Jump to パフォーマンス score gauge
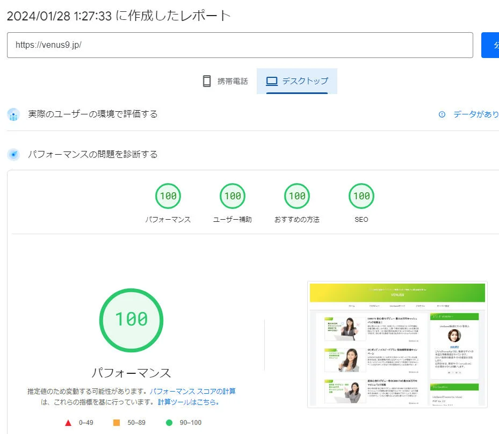The height and width of the screenshot is (434, 499). coord(168,197)
